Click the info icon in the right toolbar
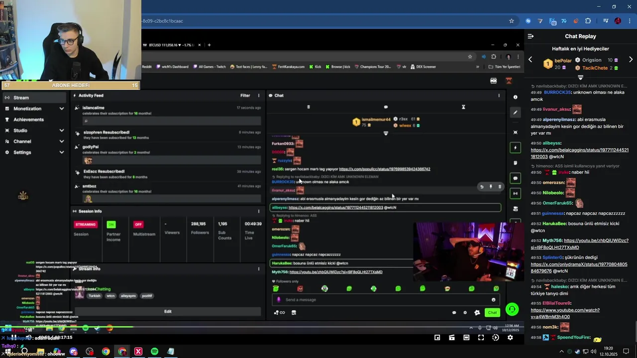The width and height of the screenshot is (637, 358). coord(516,97)
